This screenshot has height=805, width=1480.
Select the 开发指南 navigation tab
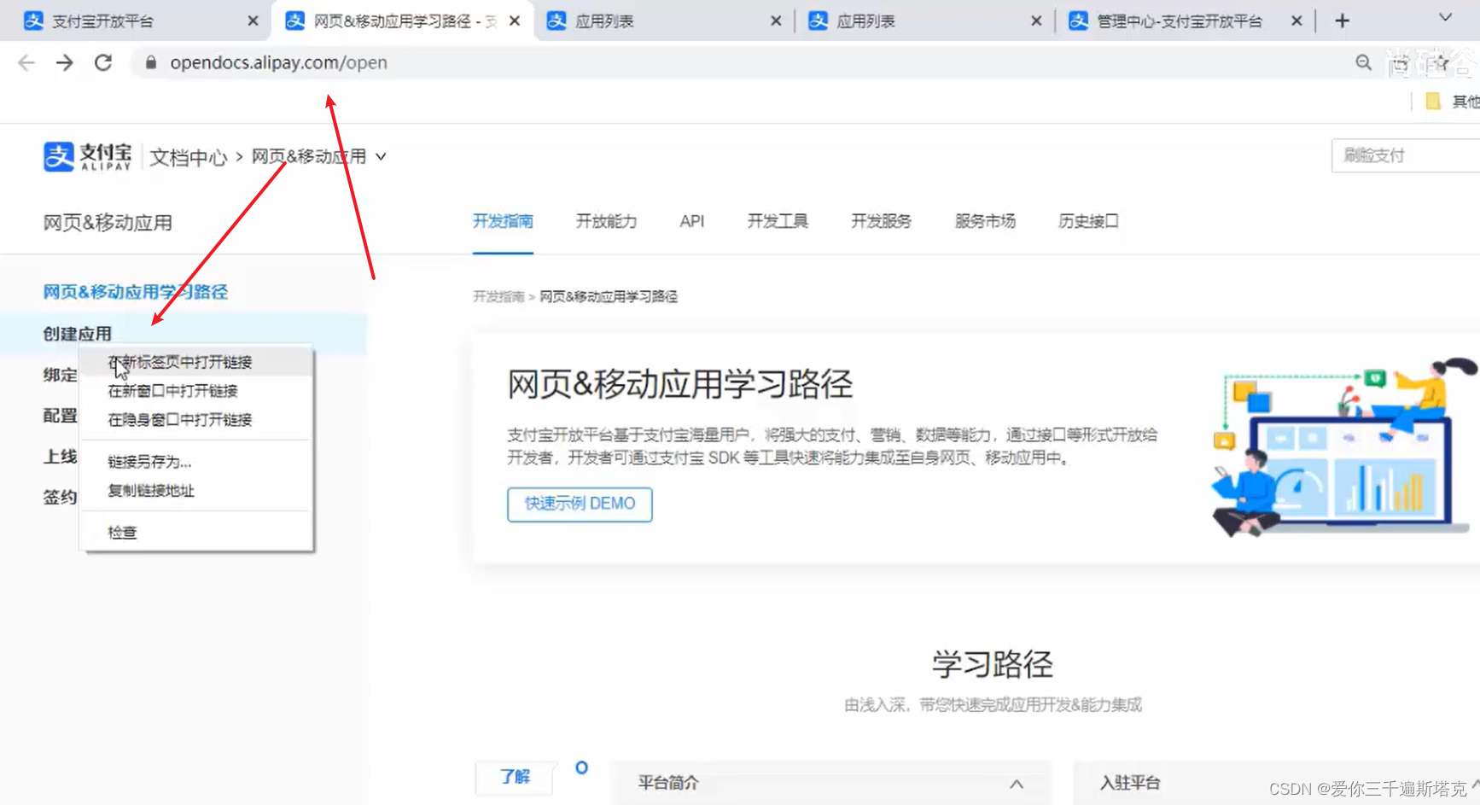[x=503, y=221]
